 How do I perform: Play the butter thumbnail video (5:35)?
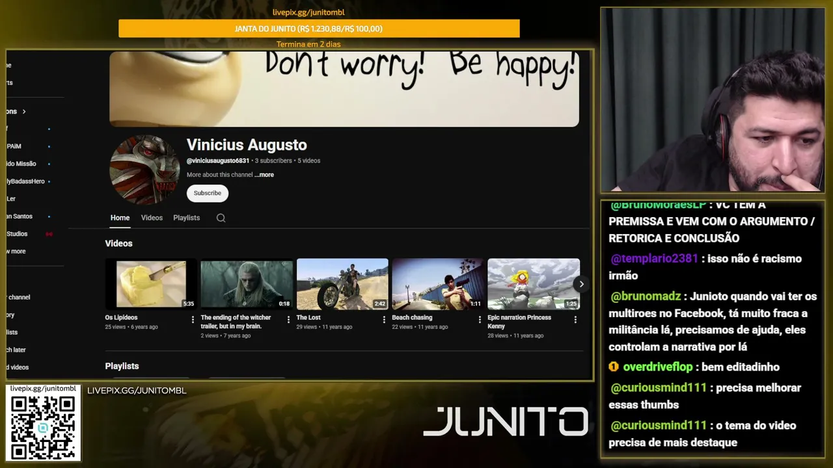[x=151, y=284]
